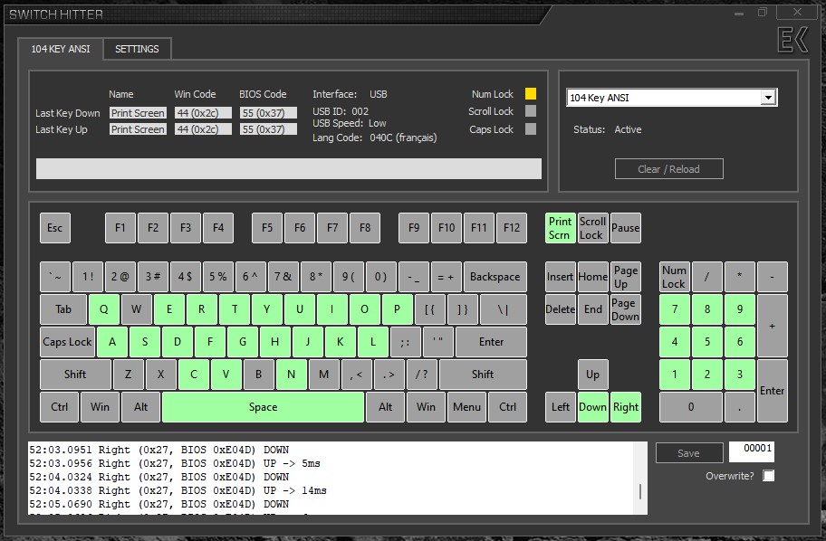This screenshot has height=541, width=826.
Task: Click the Insert key
Action: pos(560,277)
